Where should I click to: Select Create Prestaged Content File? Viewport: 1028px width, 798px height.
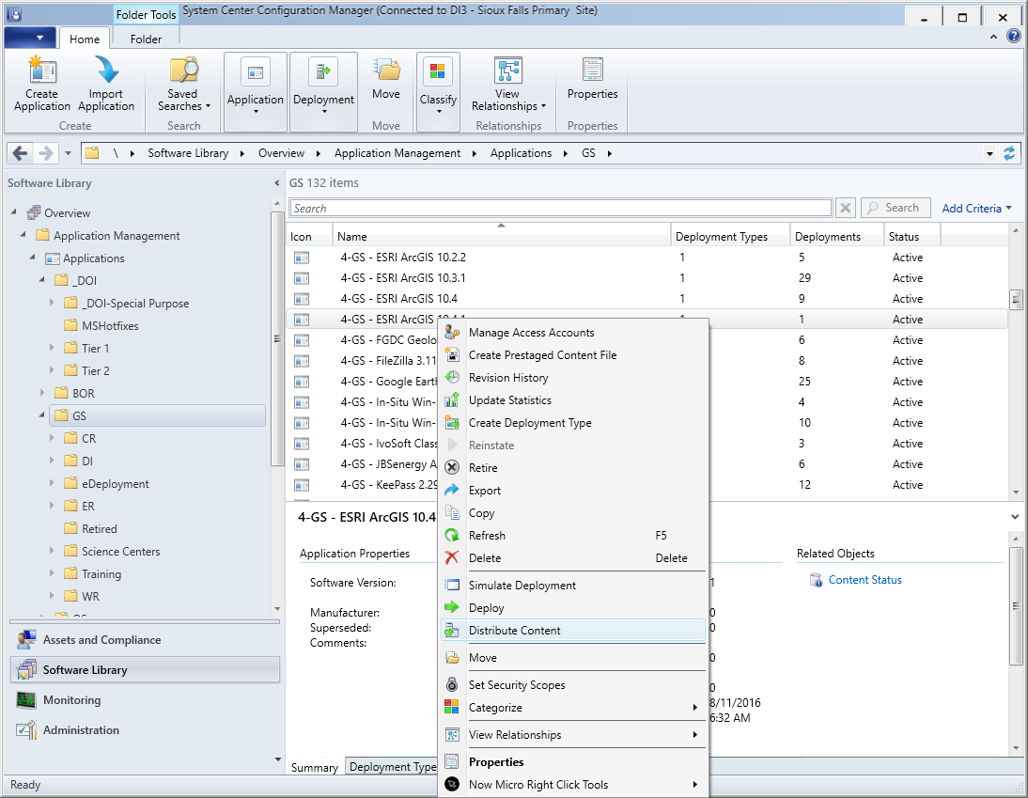[x=573, y=354]
